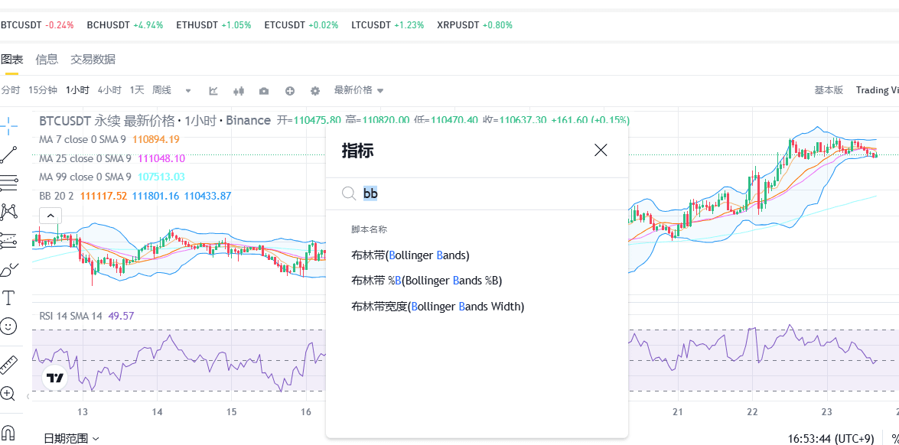Select the BB 20 2 indicator legend
This screenshot has height=445, width=899.
(135, 196)
